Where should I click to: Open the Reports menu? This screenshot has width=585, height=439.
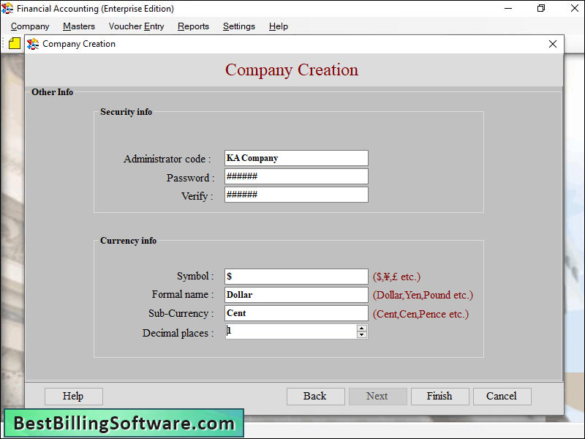click(192, 26)
